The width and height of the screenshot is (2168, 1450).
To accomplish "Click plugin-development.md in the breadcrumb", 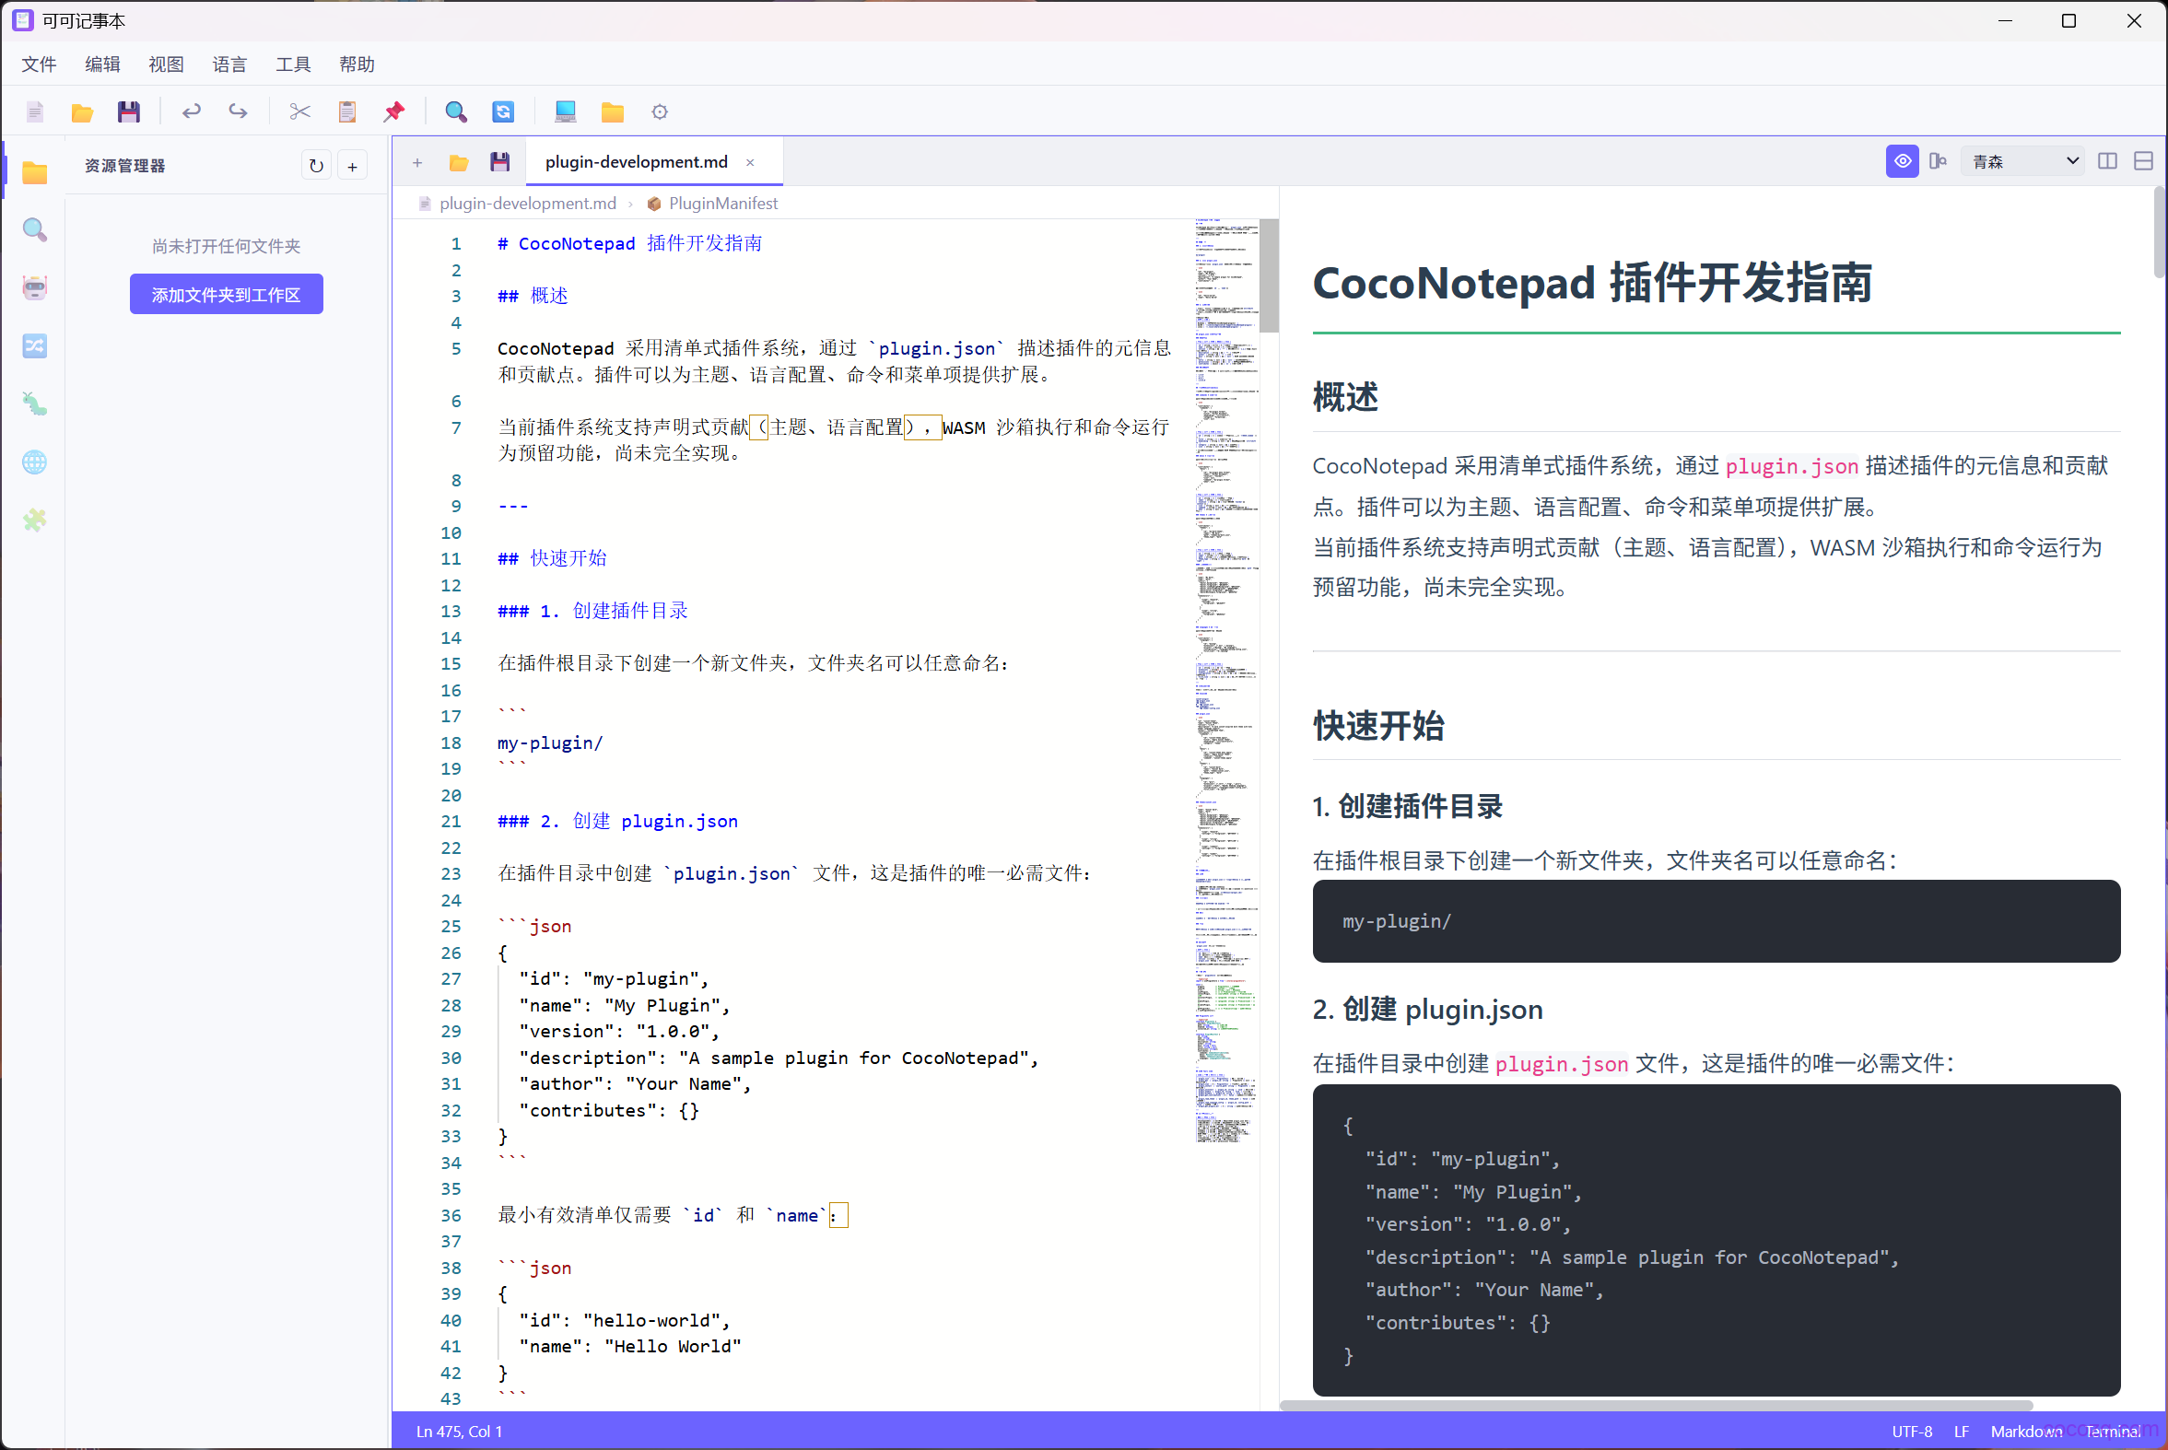I will click(527, 204).
